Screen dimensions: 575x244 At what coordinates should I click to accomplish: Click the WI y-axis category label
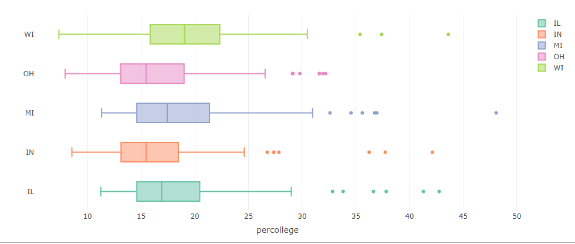click(x=29, y=35)
